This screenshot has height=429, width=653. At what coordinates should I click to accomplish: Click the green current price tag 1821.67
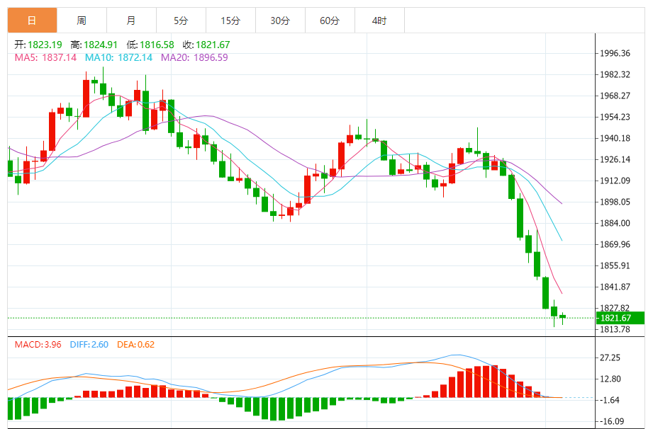pyautogui.click(x=620, y=318)
